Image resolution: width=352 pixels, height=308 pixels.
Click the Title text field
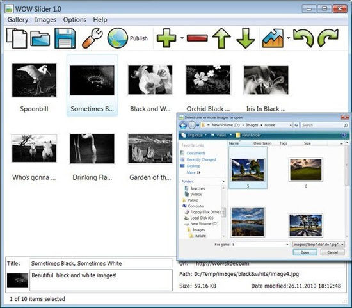pos(100,263)
